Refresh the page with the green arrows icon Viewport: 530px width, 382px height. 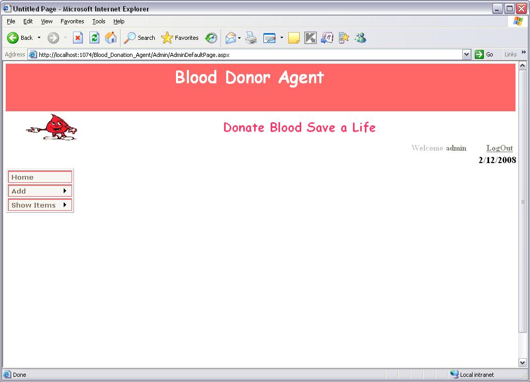[x=94, y=38]
